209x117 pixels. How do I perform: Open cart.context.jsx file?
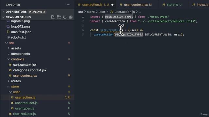[25, 65]
